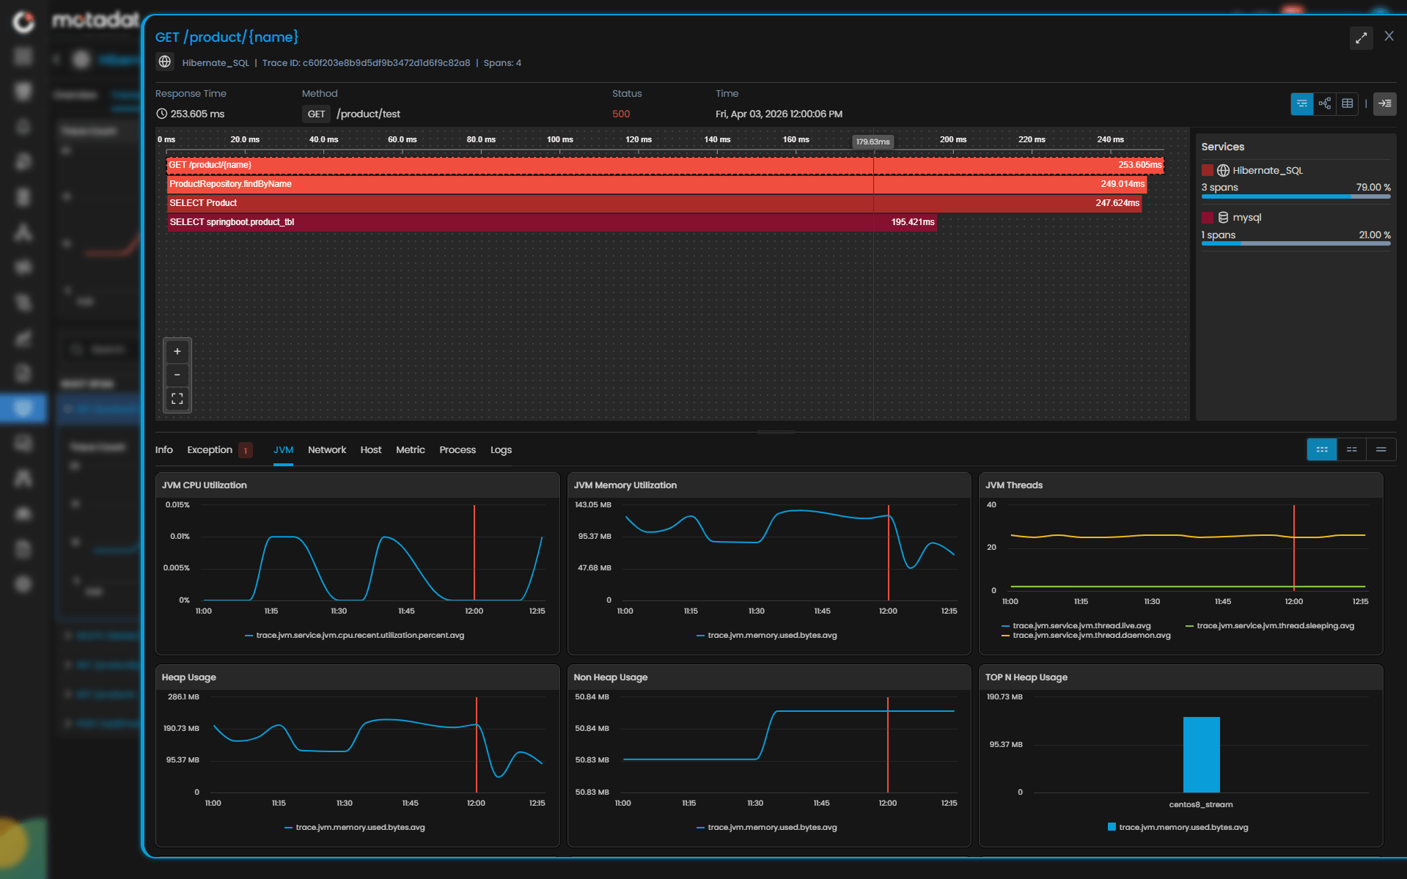
Task: Click the Hibernate_SQL service entry
Action: [x=1268, y=170]
